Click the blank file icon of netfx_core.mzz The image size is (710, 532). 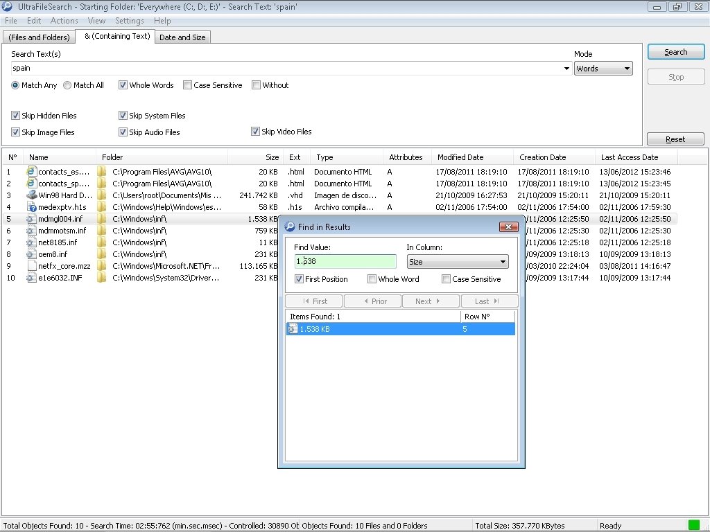click(31, 265)
